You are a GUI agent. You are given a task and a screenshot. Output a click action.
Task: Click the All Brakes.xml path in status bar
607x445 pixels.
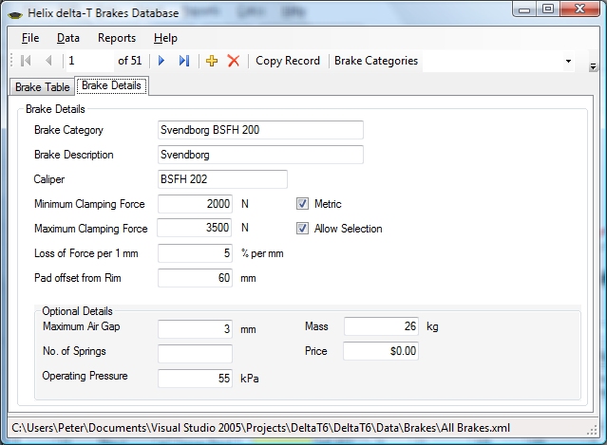click(260, 428)
